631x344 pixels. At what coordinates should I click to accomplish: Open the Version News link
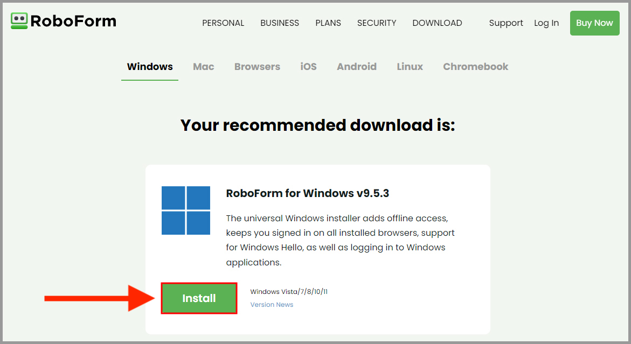tap(272, 305)
